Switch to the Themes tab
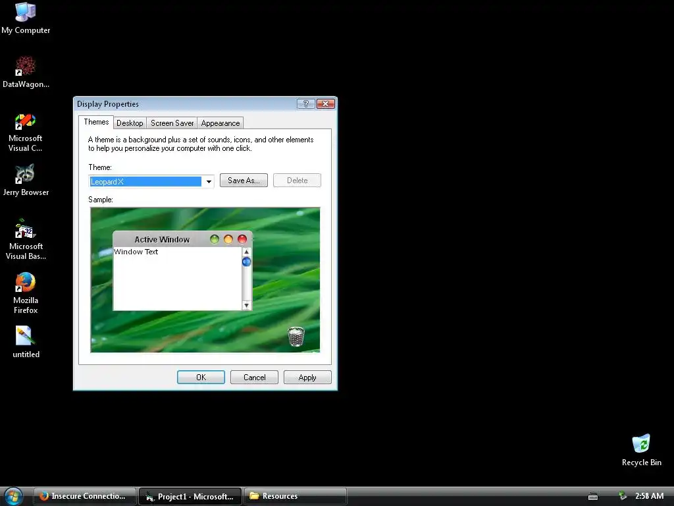Image resolution: width=674 pixels, height=506 pixels. point(96,122)
